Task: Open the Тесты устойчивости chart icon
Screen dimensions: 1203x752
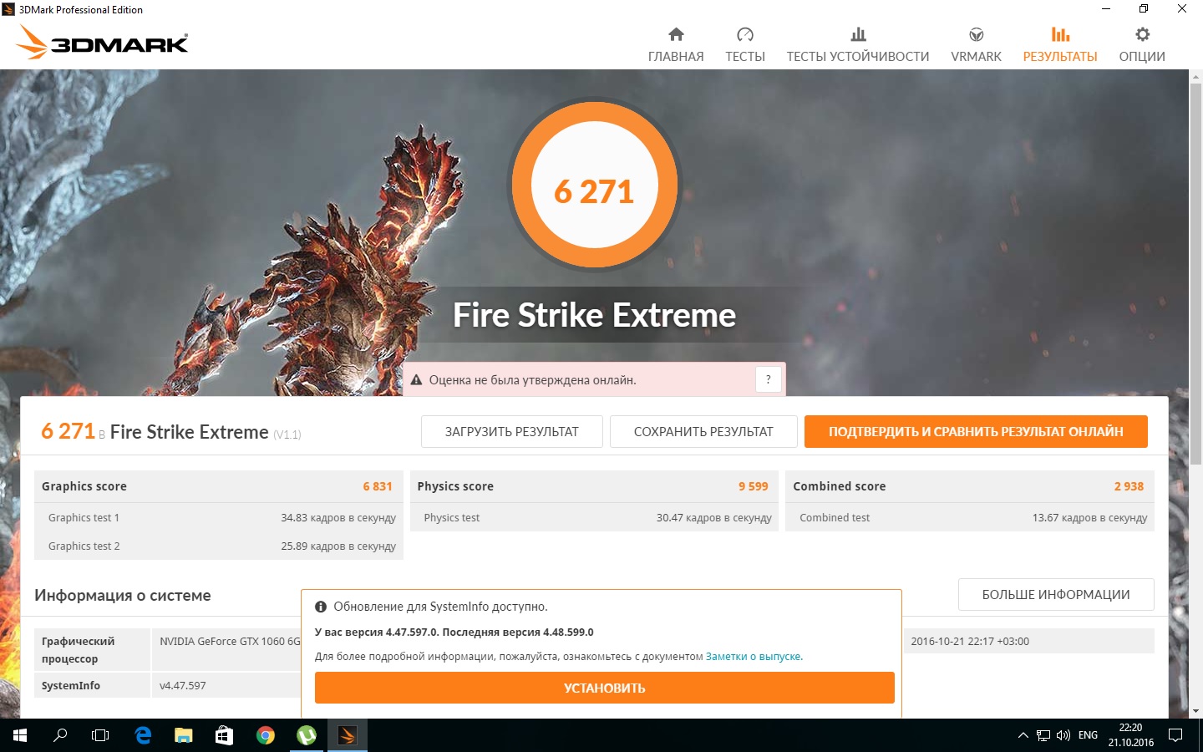Action: pyautogui.click(x=858, y=34)
